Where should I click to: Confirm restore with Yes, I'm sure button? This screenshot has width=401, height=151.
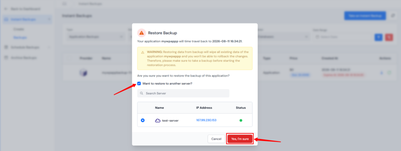240,139
